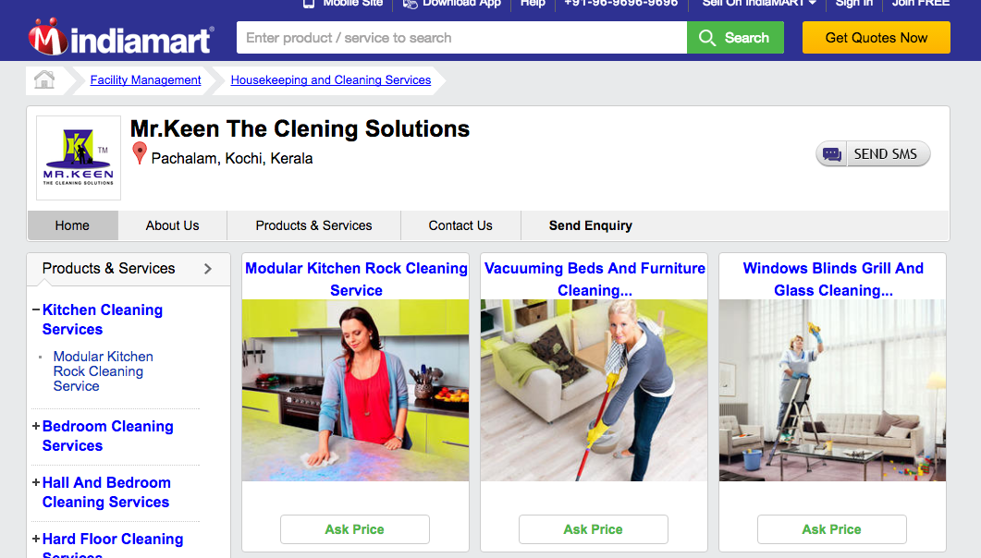Switch to the Contact Us tab

(x=460, y=225)
